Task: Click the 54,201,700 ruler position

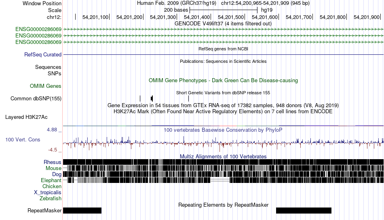Action: coord(299,17)
